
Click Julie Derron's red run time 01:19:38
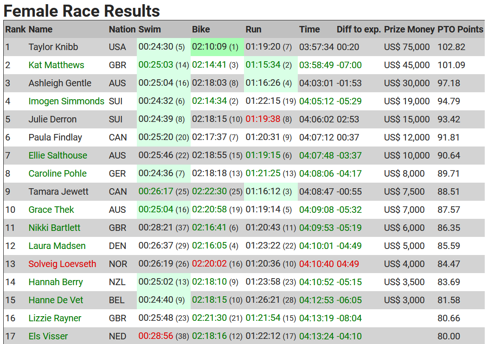(263, 119)
